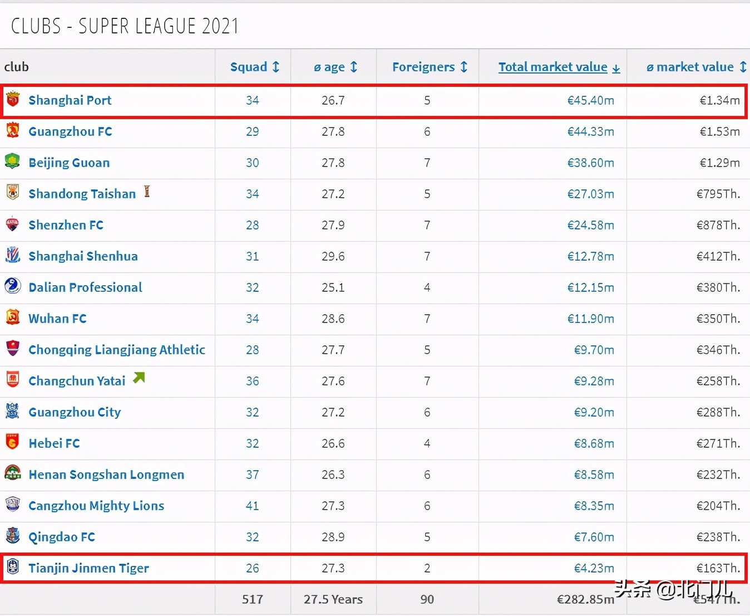
Task: Sort table by ø age column
Action: (x=335, y=67)
